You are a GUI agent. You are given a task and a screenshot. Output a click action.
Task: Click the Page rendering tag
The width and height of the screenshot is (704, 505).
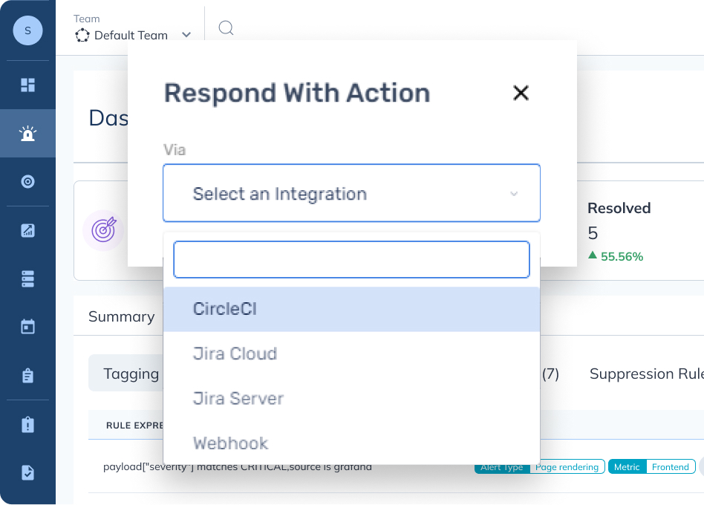point(567,467)
